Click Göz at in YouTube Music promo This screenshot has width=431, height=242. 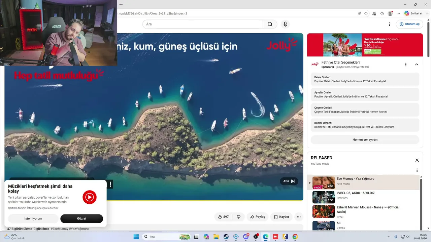pos(81,218)
